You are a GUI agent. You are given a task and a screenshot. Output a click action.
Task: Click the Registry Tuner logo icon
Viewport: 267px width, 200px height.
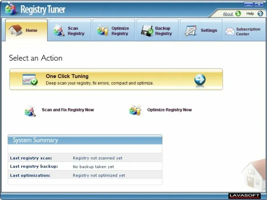[11, 9]
